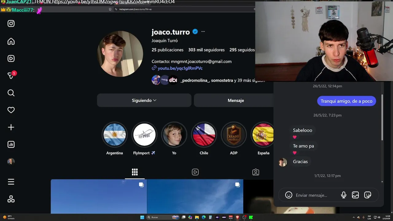
Task: Open the Meta apps grid icon in sidebar
Action: click(11, 199)
